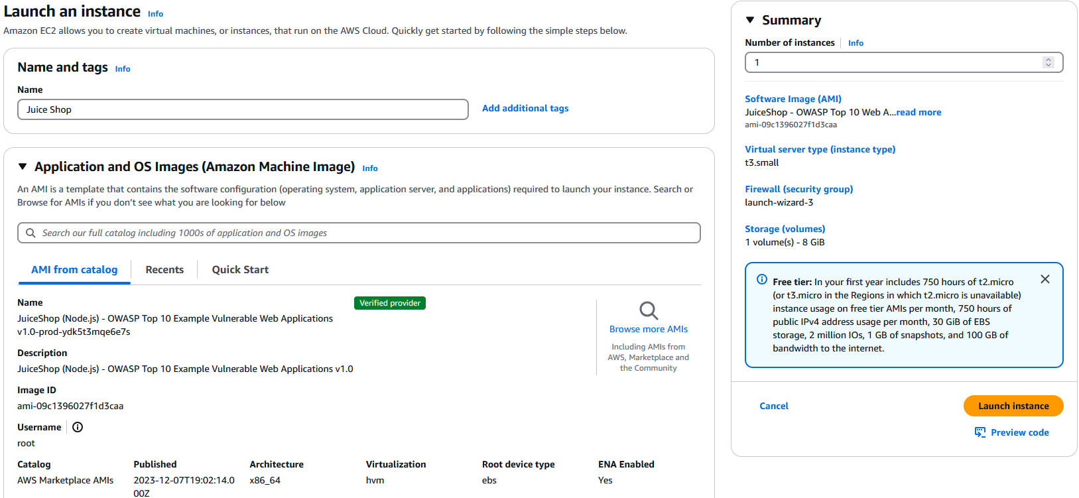This screenshot has width=1079, height=498.
Task: Click the Virtualization value hvm
Action: [x=375, y=480]
